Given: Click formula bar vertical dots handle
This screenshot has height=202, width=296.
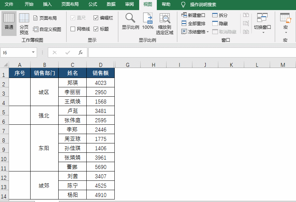Looking at the screenshot, I should [x=42, y=52].
